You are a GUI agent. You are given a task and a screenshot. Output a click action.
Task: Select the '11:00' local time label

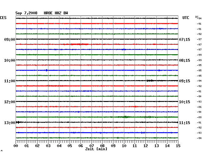pyautogui.click(x=10, y=81)
